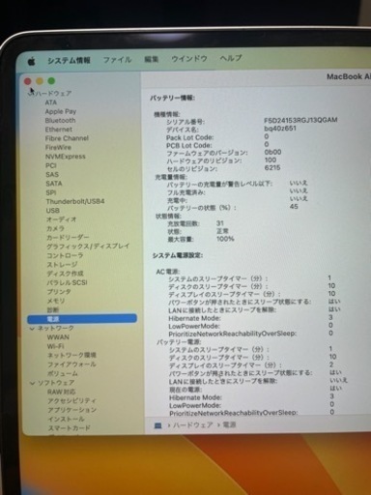Click the green zoom window button
371x495 pixels.
pyautogui.click(x=51, y=80)
